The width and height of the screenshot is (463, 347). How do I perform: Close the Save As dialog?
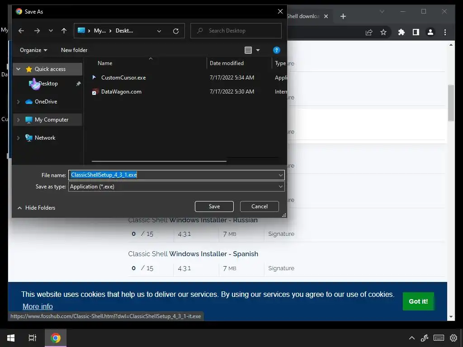[280, 11]
